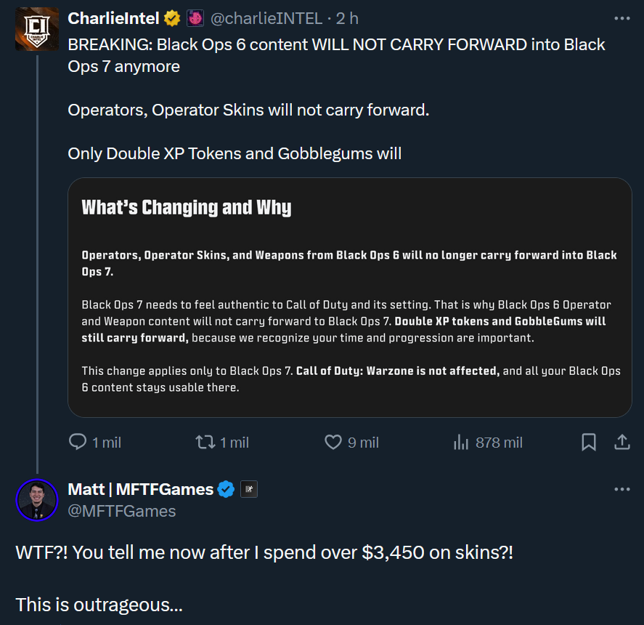Click the pink affiliate badge beside CharlieIntel
644x625 pixels.
tap(195, 18)
